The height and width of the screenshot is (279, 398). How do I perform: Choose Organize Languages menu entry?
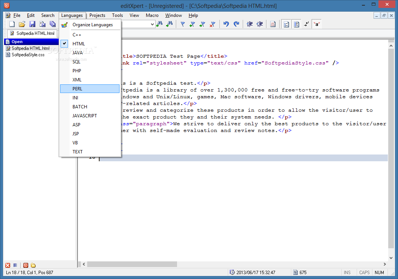point(90,25)
